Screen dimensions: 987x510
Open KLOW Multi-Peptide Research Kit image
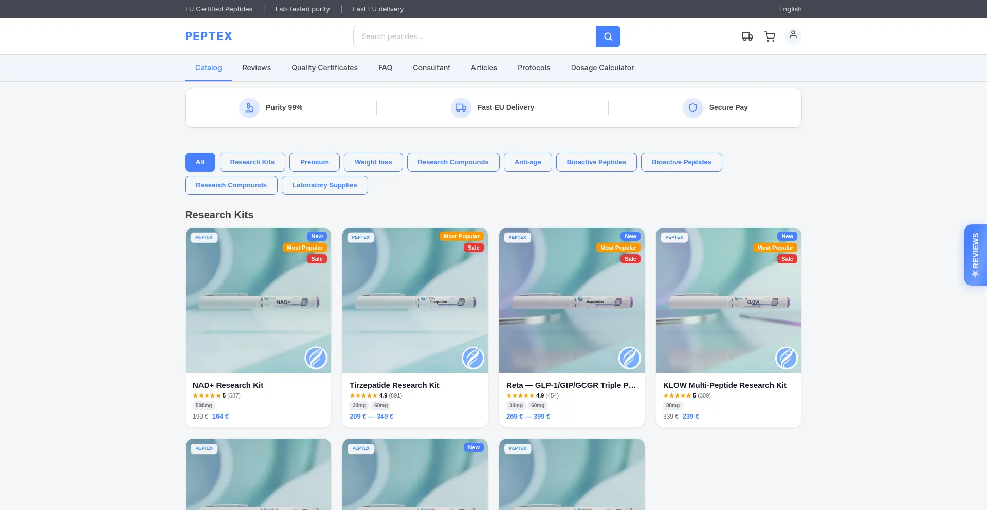click(728, 300)
